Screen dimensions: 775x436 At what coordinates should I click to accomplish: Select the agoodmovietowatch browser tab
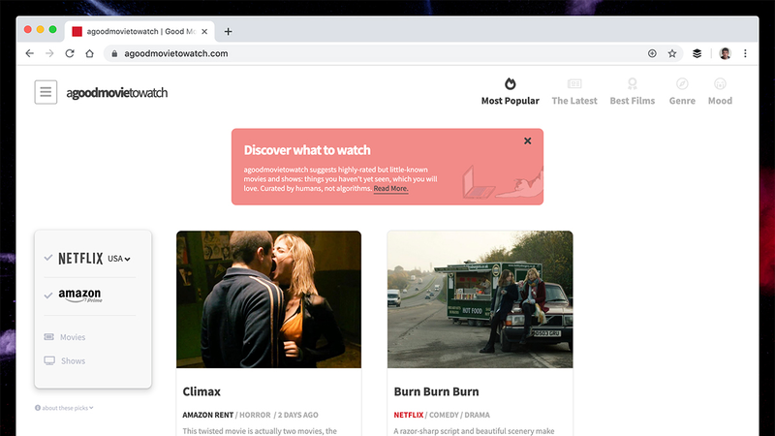(139, 32)
